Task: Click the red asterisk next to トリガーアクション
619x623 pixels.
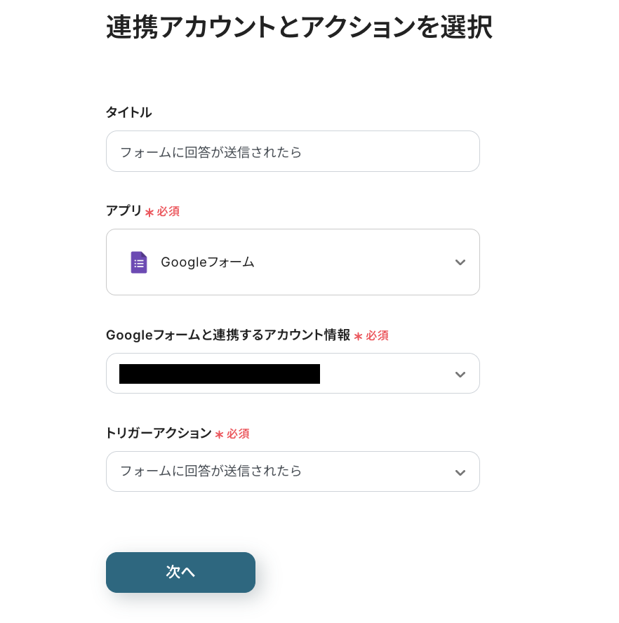Action: click(x=219, y=435)
